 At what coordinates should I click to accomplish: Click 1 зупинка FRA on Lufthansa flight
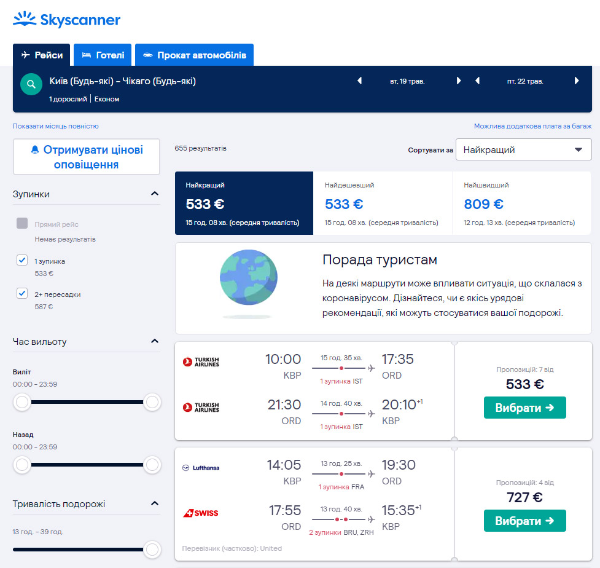pos(341,487)
